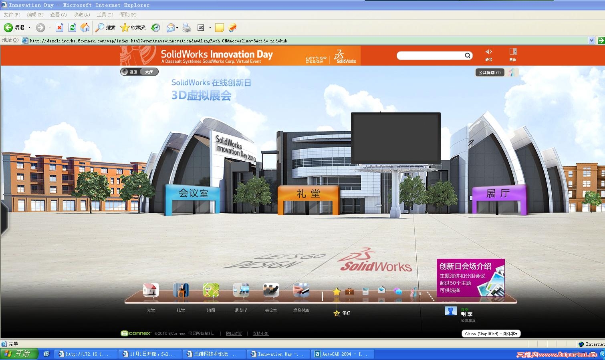Image resolution: width=605 pixels, height=360 pixels.
Task: Click the 大厅 lobby pill button
Action: 149,72
